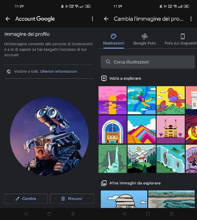Tap the battery indicator on left screen
The image size is (197, 220).
coord(88,6)
